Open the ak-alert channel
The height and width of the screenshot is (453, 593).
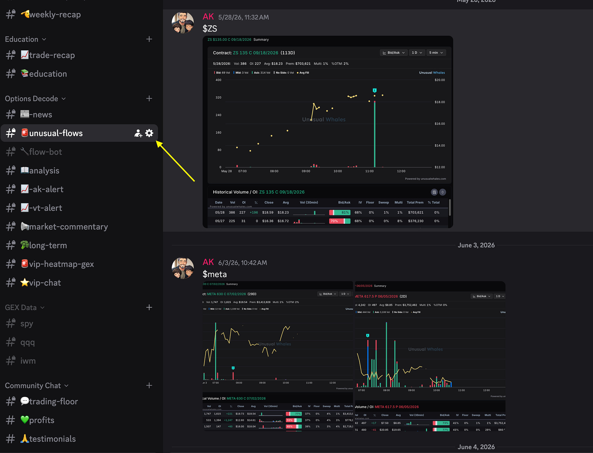pyautogui.click(x=79, y=189)
